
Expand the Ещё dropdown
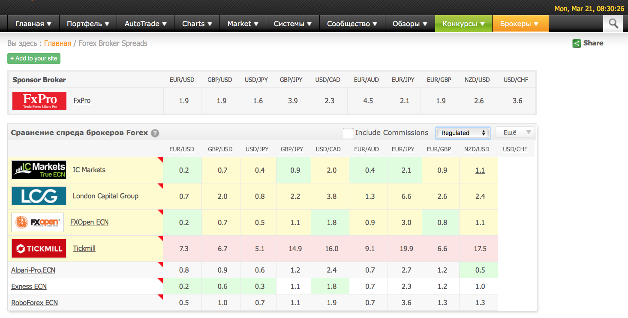coord(514,132)
